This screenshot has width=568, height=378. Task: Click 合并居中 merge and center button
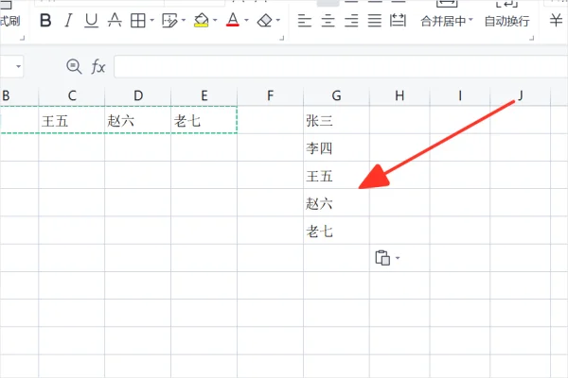coord(447,21)
